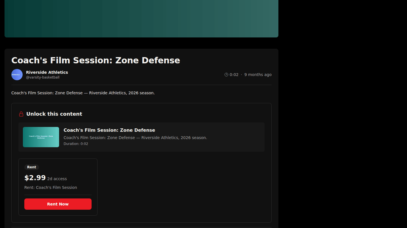Open the Zone Defense video thumbnail

(x=41, y=137)
